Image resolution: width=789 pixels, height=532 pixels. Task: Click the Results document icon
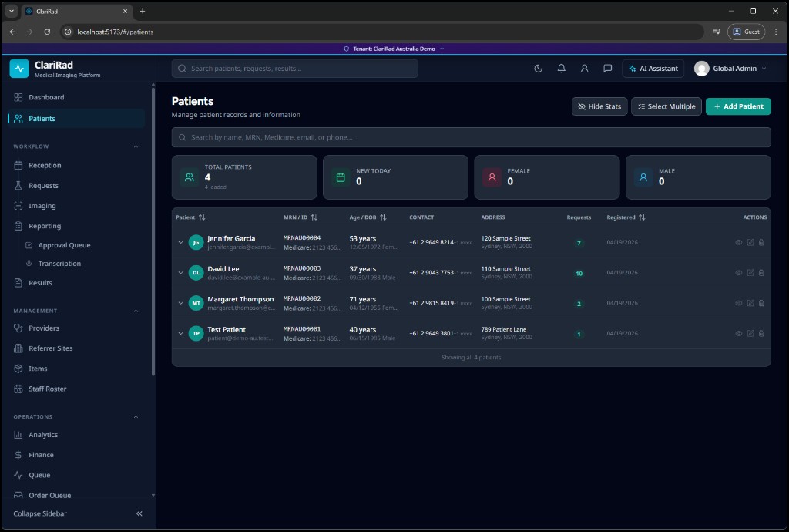(x=18, y=283)
